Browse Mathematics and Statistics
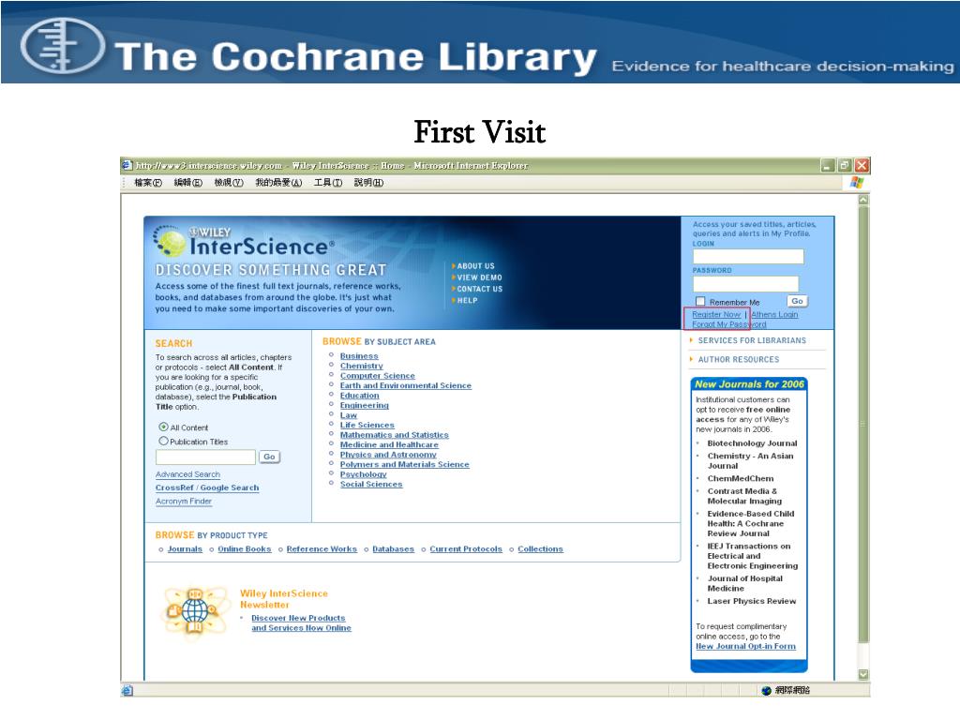The image size is (960, 720). pyautogui.click(x=395, y=435)
